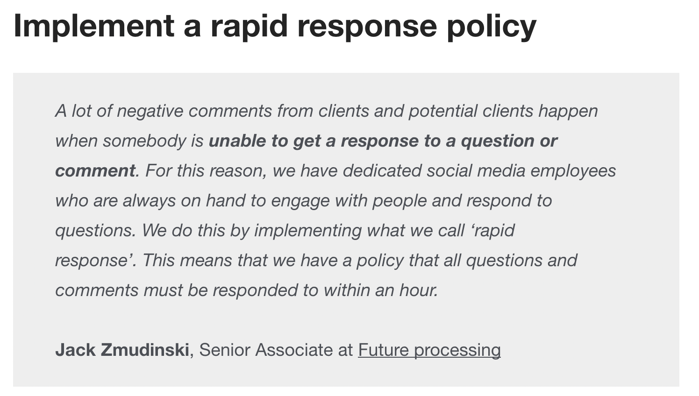
Task: Click the text Senior Associate at
Action: [276, 350]
